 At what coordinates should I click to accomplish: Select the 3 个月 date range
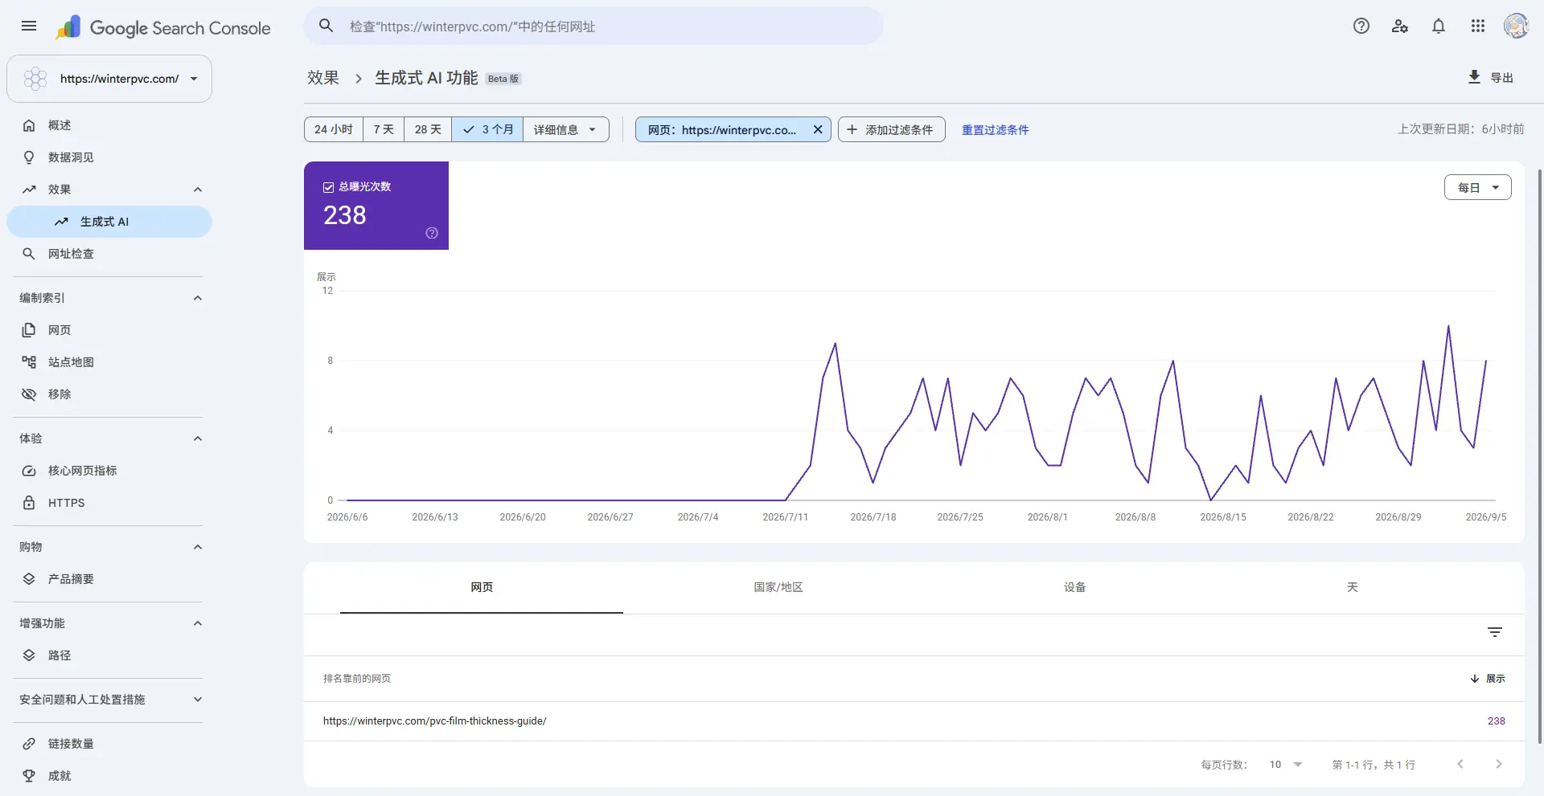(487, 129)
